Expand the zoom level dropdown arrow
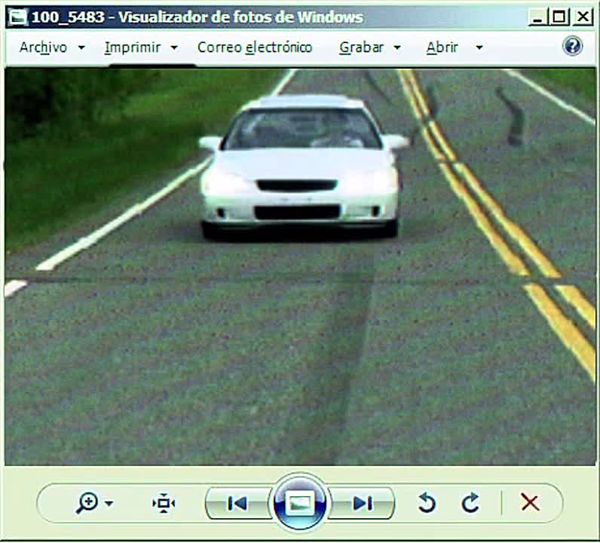600x543 pixels. coord(109,503)
